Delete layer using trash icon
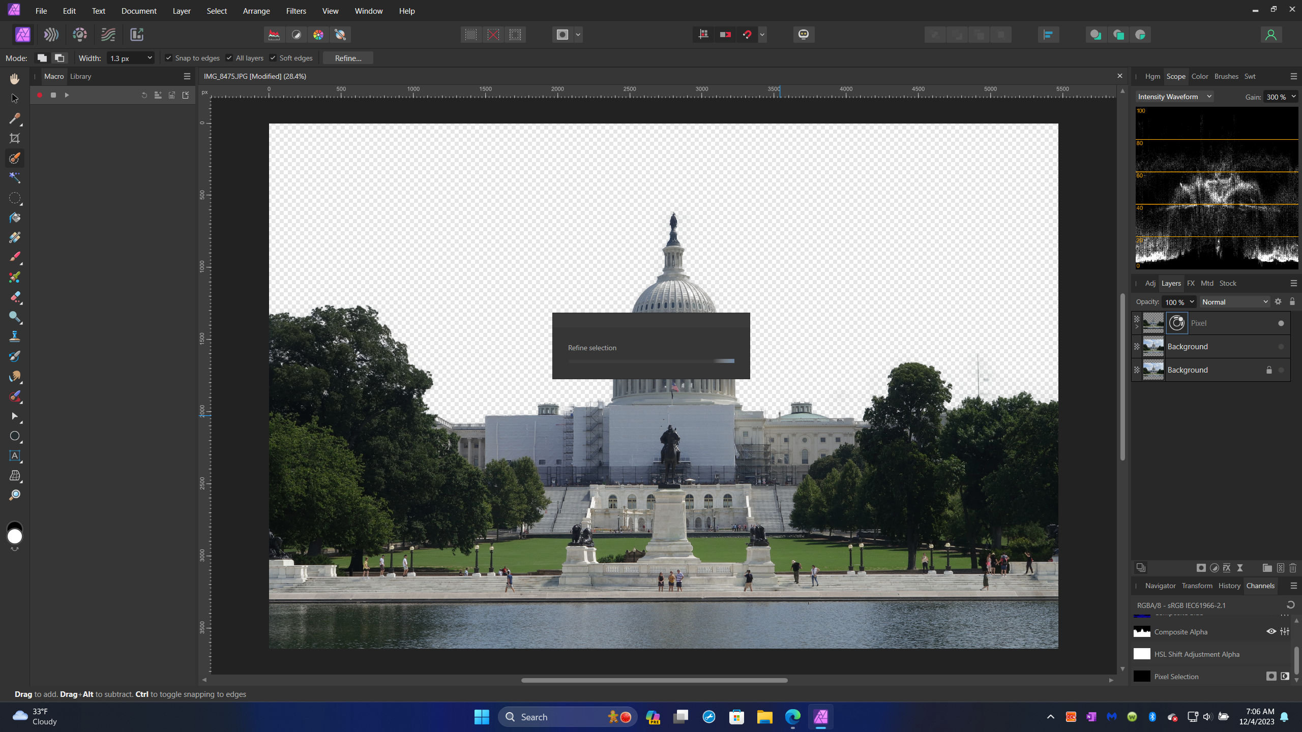1302x732 pixels. tap(1293, 568)
